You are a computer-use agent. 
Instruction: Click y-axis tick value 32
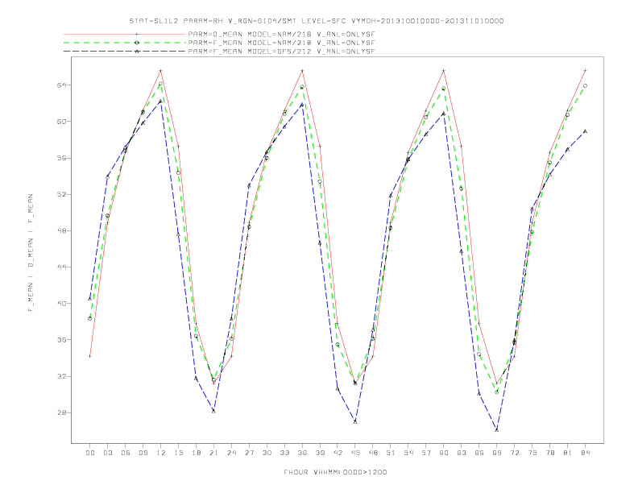tap(62, 376)
